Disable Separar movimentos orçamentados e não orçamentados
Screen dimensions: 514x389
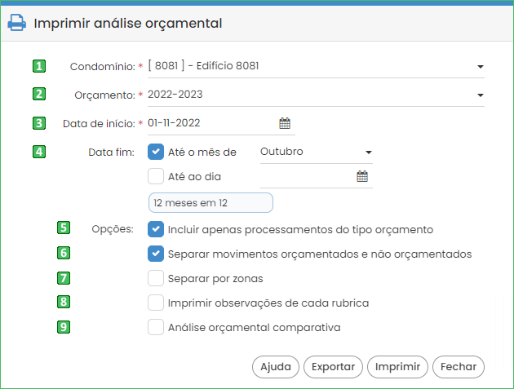click(x=156, y=254)
